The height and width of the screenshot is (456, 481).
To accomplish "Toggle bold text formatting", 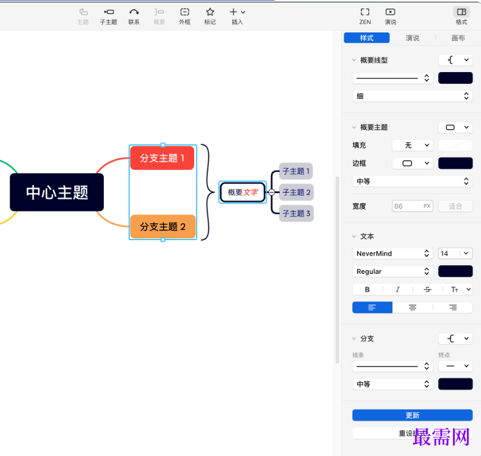I will point(367,290).
